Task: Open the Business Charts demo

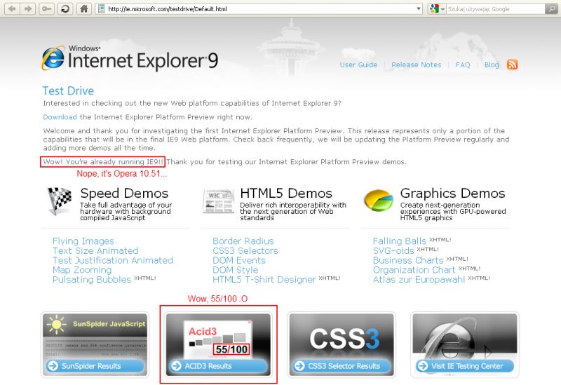Action: click(408, 260)
